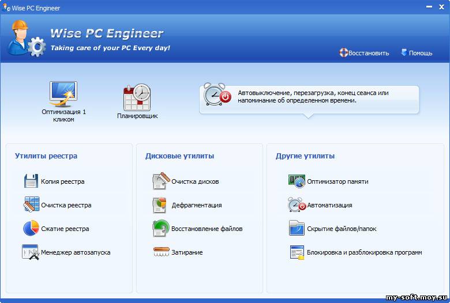Click the Очистка дисков icon

click(161, 181)
